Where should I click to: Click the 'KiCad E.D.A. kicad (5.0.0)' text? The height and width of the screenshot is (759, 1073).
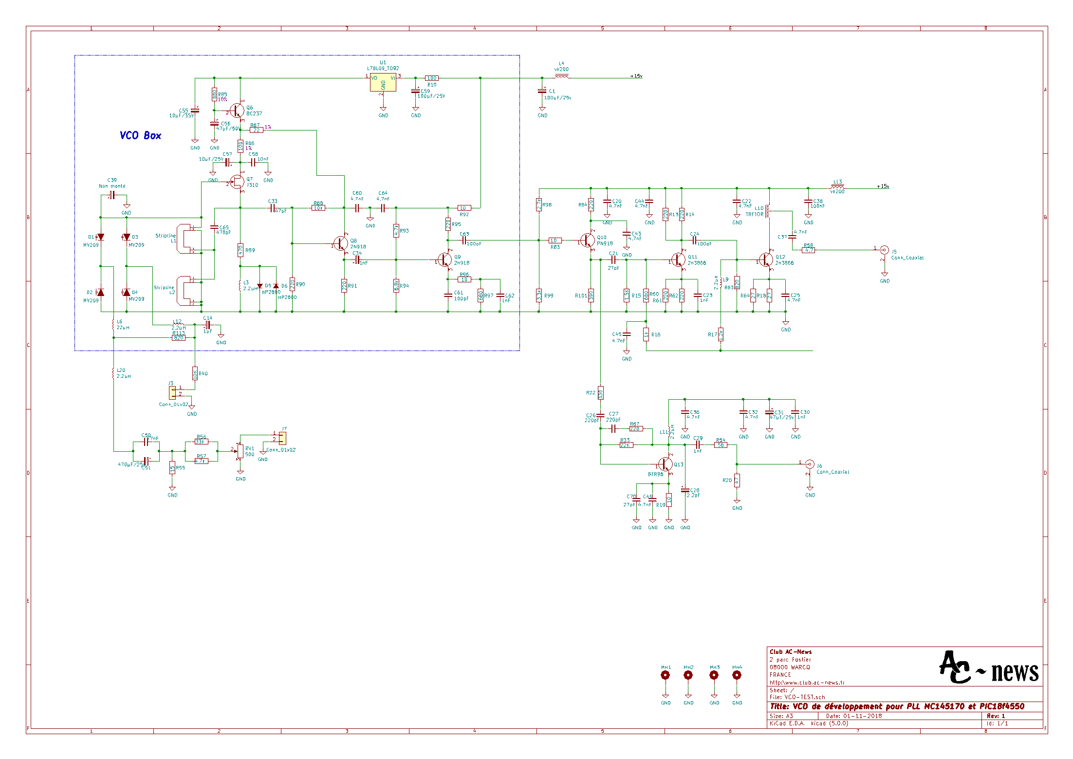[x=809, y=723]
